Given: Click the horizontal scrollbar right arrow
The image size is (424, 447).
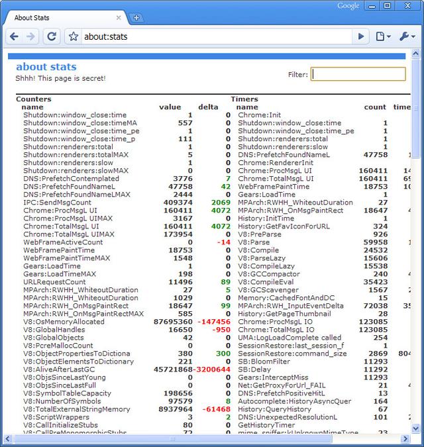Looking at the screenshot, I should (x=405, y=438).
